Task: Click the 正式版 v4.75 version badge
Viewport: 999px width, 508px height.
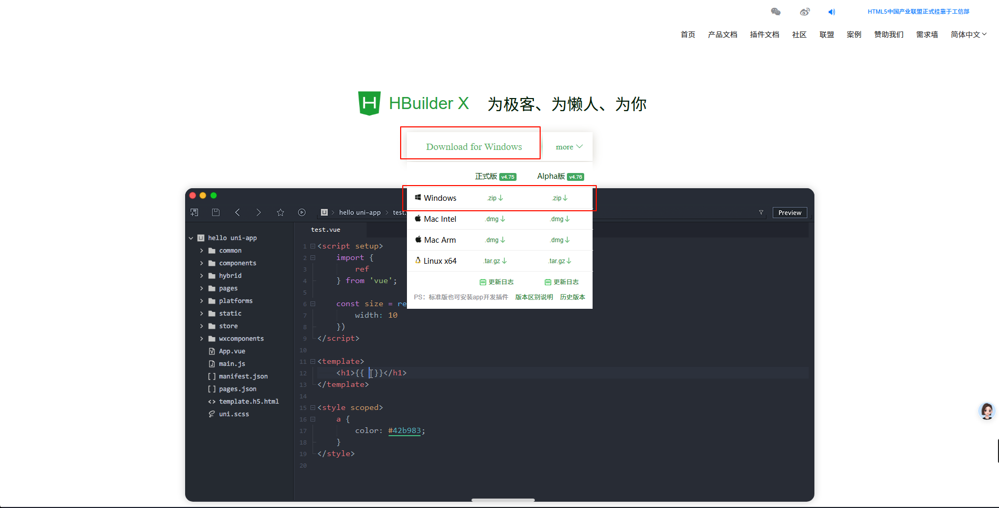Action: [x=508, y=177]
